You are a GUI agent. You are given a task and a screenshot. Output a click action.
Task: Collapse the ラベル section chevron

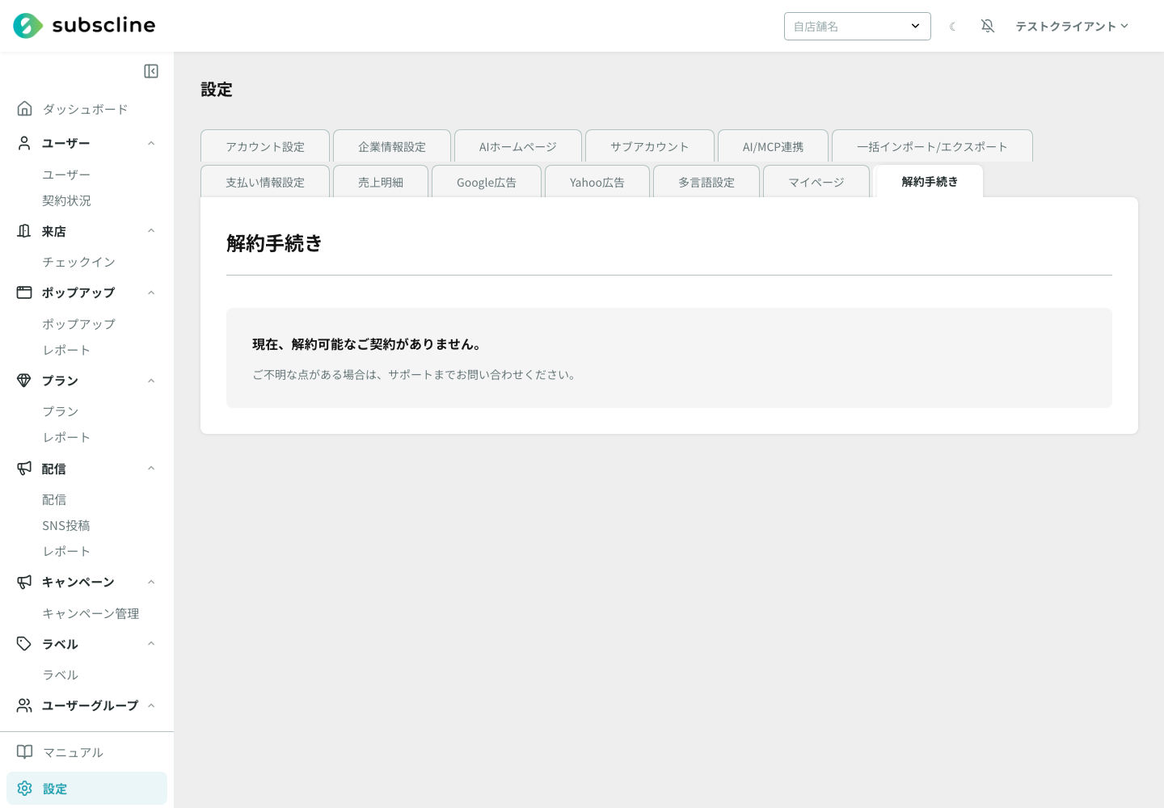pos(151,644)
